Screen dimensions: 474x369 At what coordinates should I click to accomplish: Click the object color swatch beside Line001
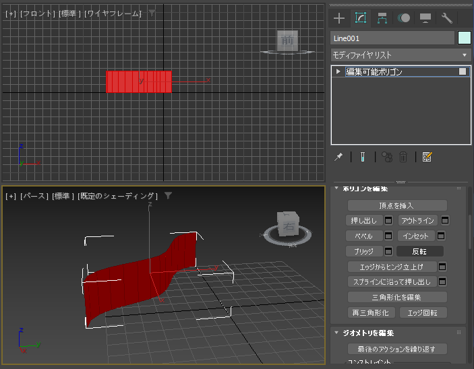(464, 38)
